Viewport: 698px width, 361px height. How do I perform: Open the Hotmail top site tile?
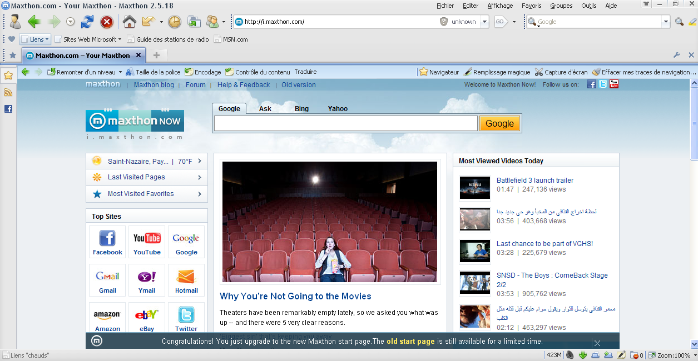[x=186, y=280]
